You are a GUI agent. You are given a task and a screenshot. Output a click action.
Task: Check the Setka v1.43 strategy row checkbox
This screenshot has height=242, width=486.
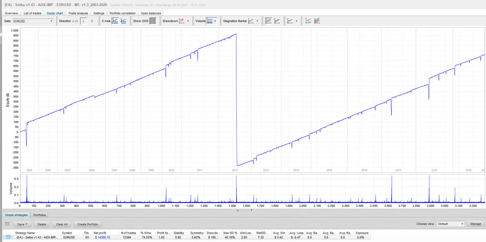coord(8,237)
